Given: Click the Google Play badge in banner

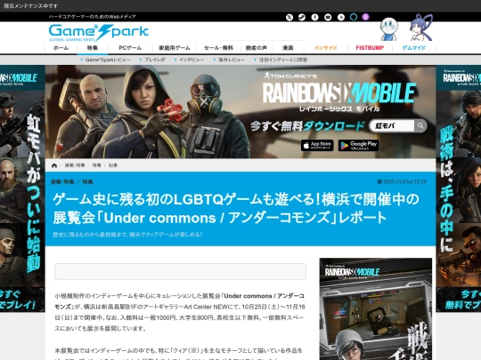Looking at the screenshot, I should 358,146.
